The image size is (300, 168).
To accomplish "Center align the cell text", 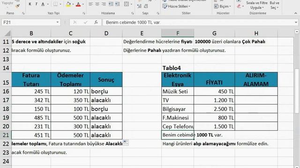I will [97, 4].
